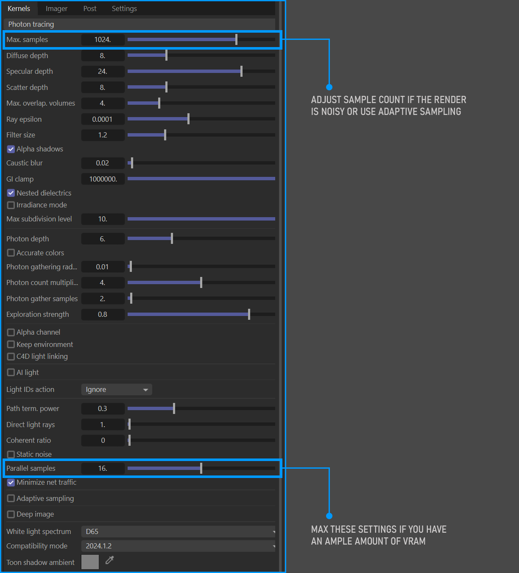The height and width of the screenshot is (573, 519).
Task: Enable the Adaptive sampling checkbox
Action: [x=11, y=498]
